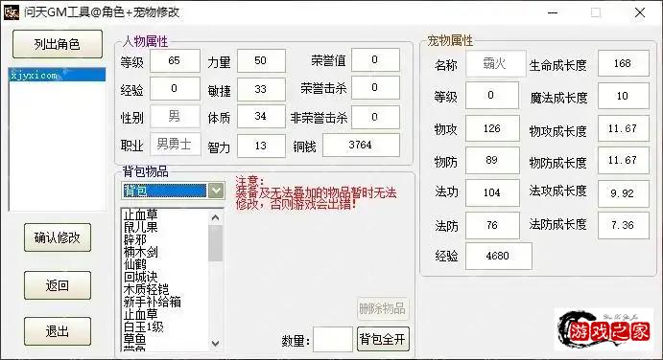Click the 物防 field showing 89
Screen dimensions: 663x360
coord(492,161)
